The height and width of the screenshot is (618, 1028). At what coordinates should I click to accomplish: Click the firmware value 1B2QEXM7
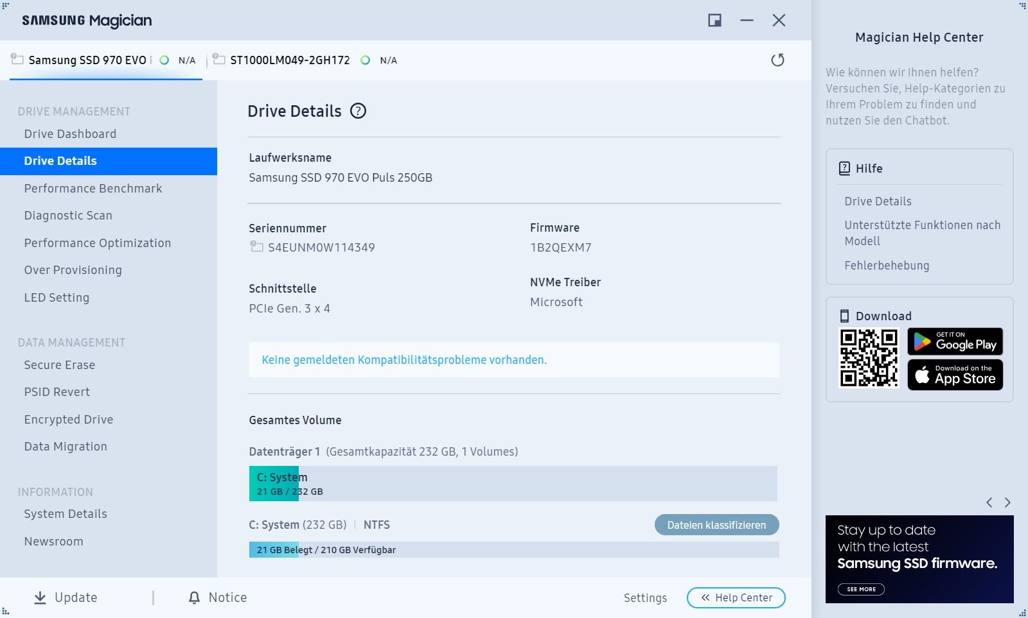pos(561,247)
